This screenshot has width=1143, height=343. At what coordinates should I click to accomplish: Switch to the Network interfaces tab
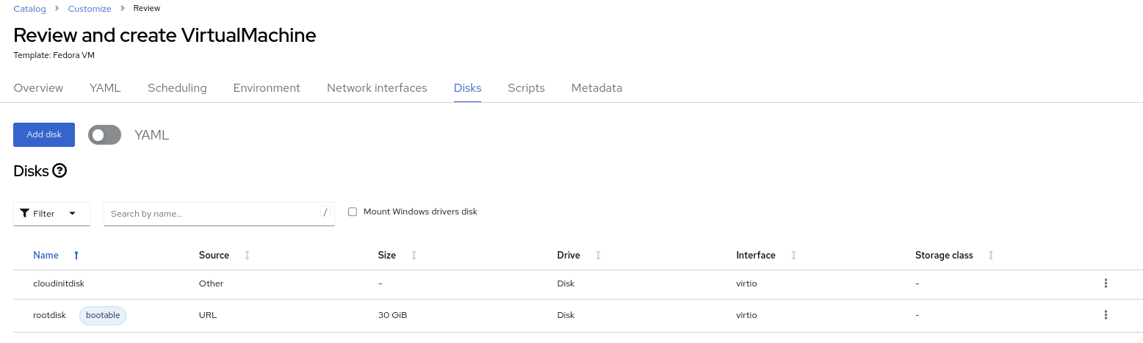click(x=377, y=88)
